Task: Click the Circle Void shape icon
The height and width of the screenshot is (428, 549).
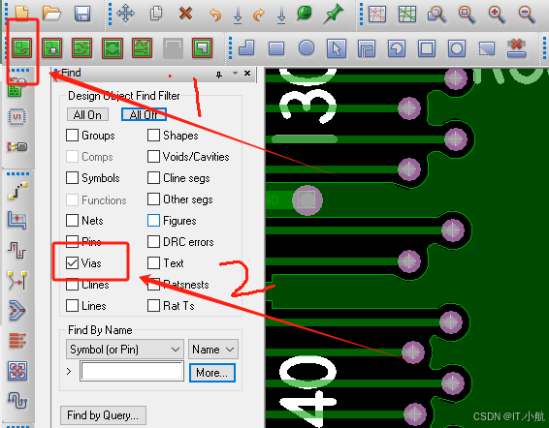Action: click(x=457, y=48)
